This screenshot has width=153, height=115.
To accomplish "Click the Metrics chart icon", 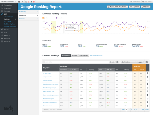I will pyautogui.click(x=2, y=35).
